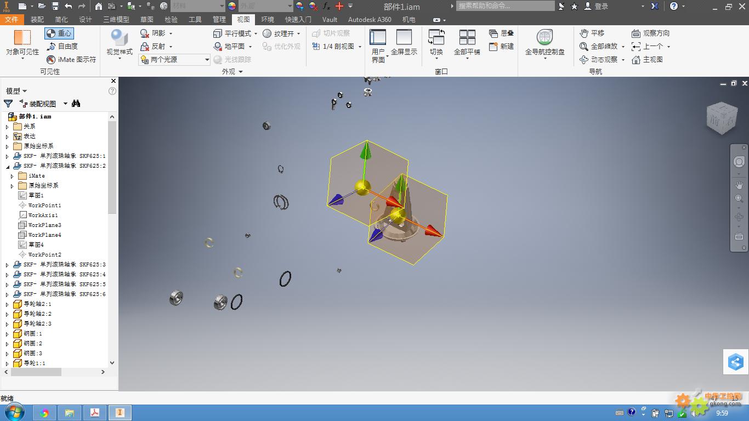Image resolution: width=749 pixels, height=421 pixels.
Task: Open the 两个光源 lighting style dropdown
Action: [207, 59]
